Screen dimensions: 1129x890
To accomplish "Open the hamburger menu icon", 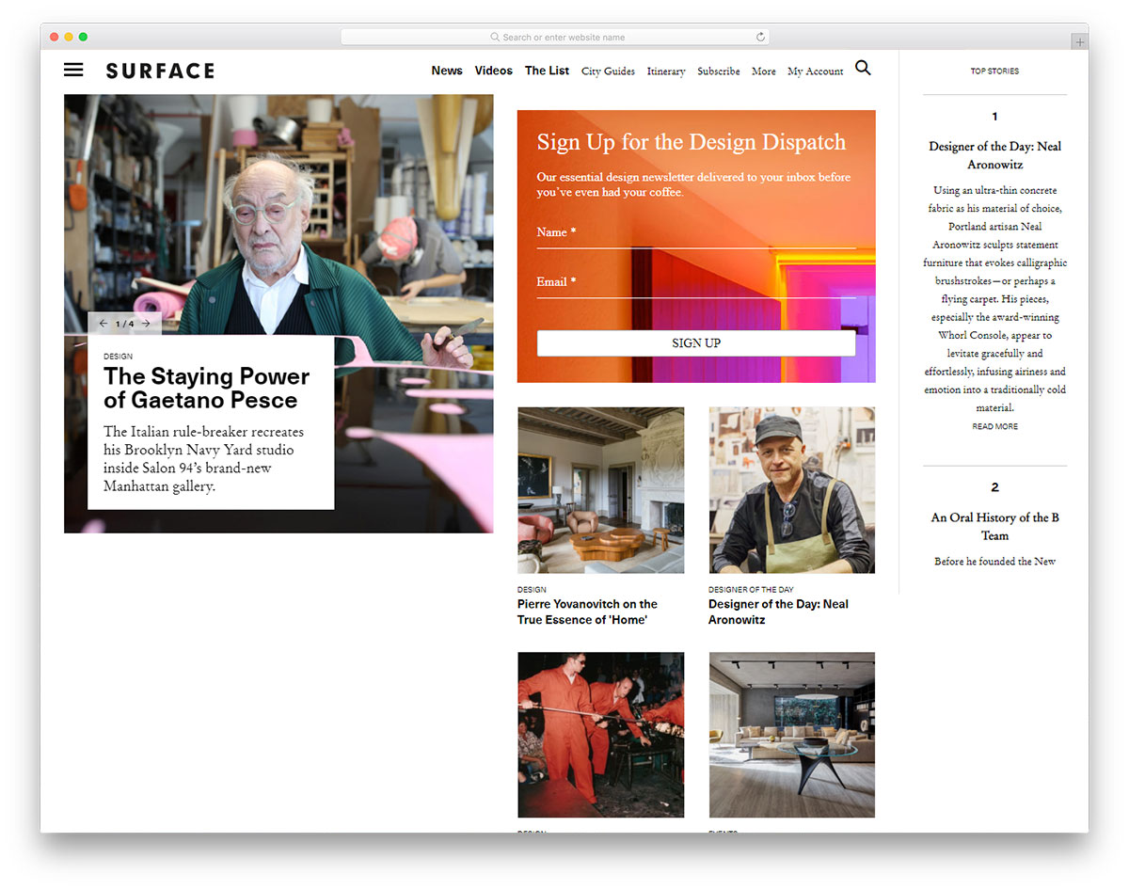I will pos(73,70).
